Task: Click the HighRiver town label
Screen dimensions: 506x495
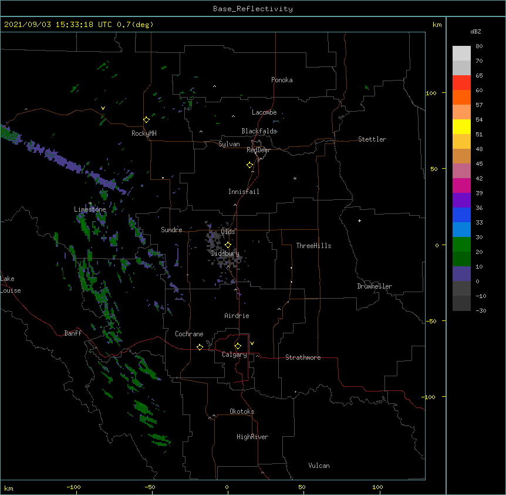Action: coord(252,437)
